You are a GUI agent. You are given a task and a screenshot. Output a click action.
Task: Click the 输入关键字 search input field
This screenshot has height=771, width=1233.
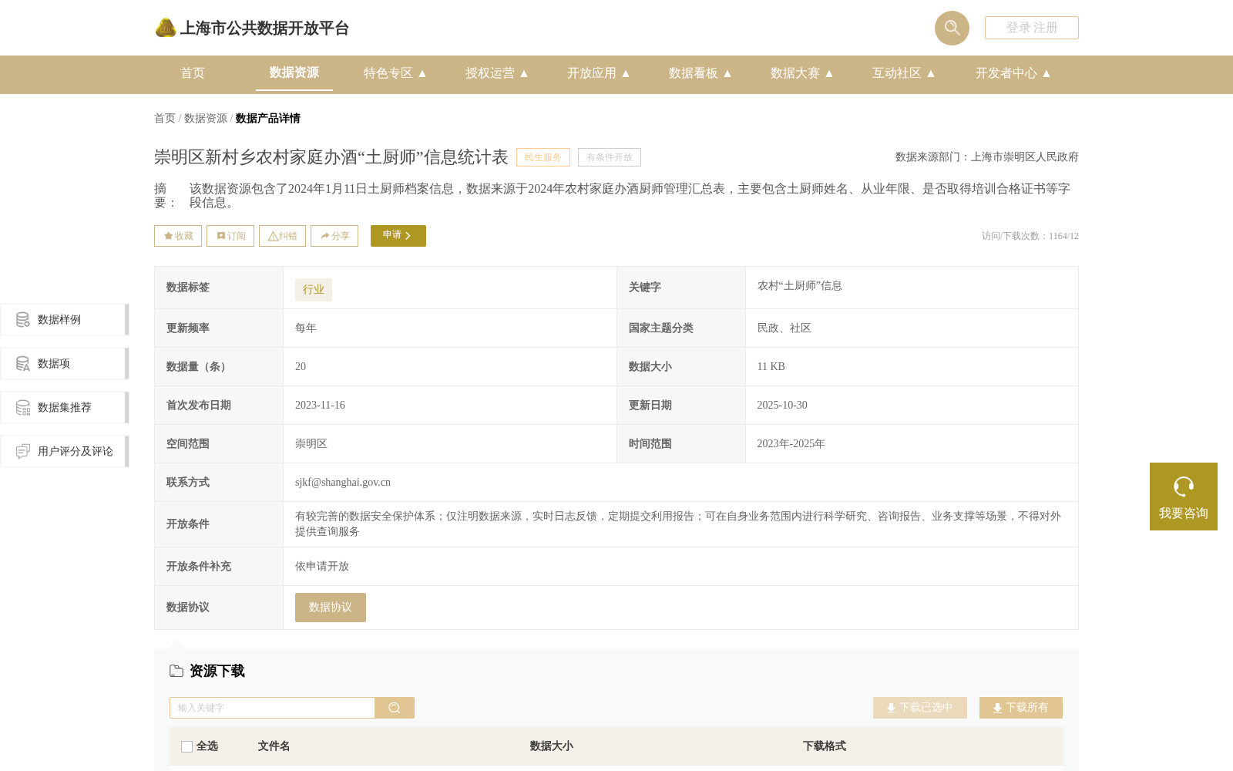pos(272,708)
